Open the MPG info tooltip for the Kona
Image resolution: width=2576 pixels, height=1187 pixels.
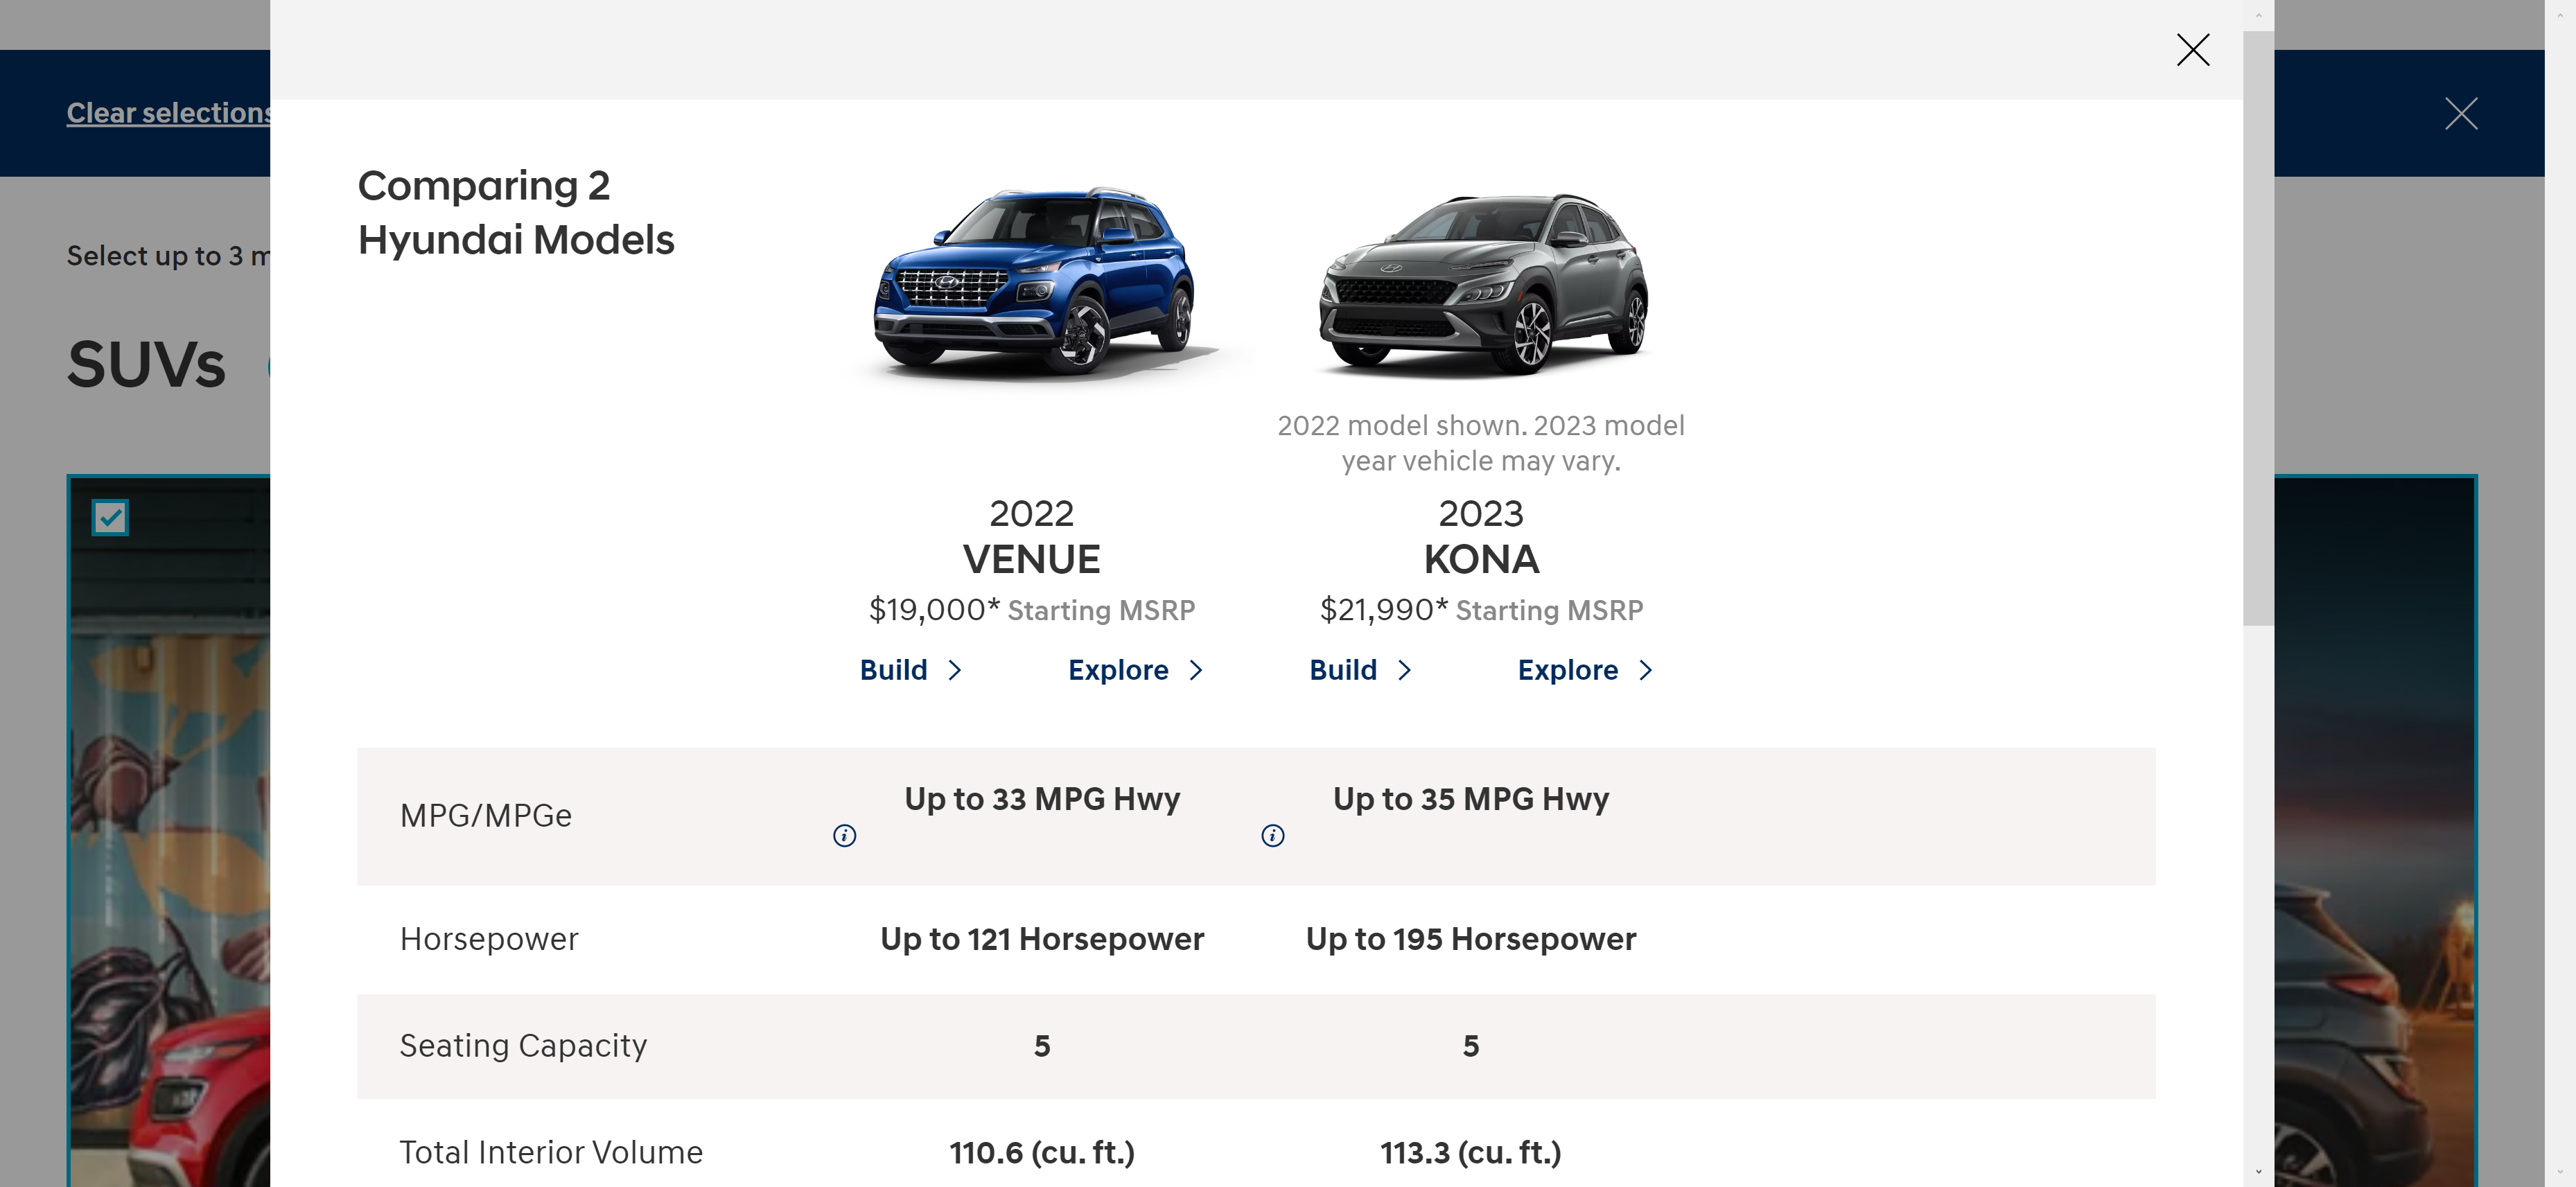[1272, 835]
